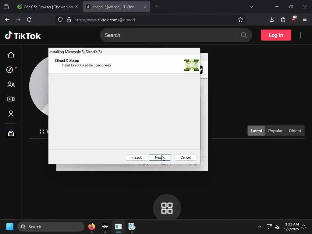Click the TikTok Log in button
This screenshot has width=312, height=234.
[276, 35]
